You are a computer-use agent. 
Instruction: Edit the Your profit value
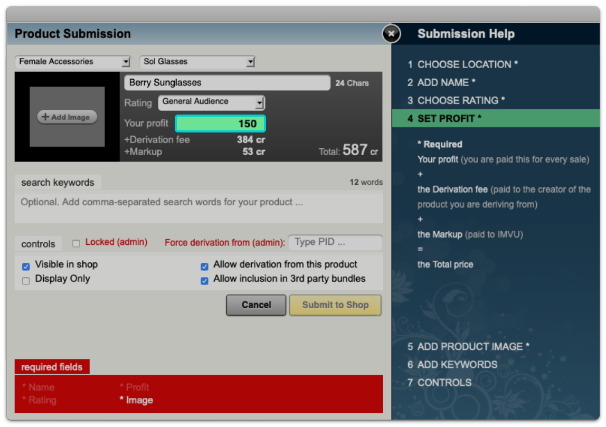point(220,123)
